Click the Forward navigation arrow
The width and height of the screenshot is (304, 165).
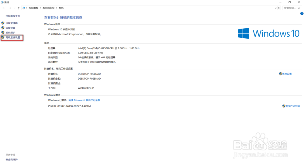[x=10, y=8]
